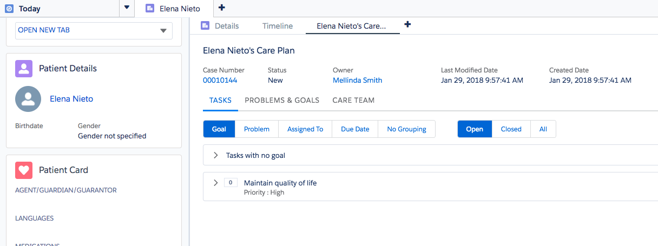Image resolution: width=658 pixels, height=246 pixels.
Task: Click AGENT/GUARDIAN/GUARANTOR section label
Action: coord(66,190)
